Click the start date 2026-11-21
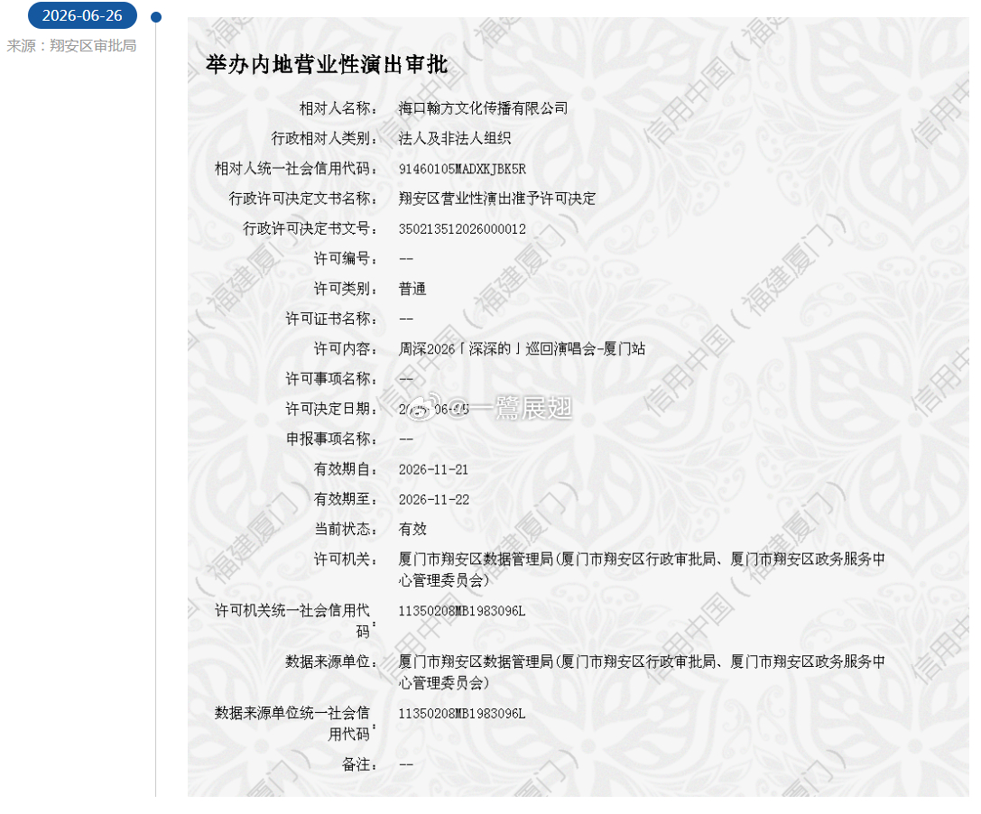The width and height of the screenshot is (981, 814). (x=433, y=469)
